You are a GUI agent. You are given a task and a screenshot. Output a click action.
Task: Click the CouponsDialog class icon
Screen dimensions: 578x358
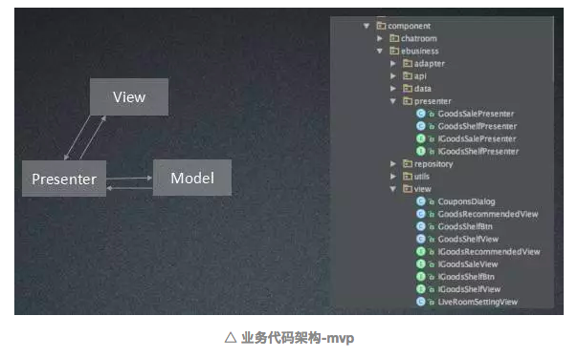pyautogui.click(x=421, y=201)
